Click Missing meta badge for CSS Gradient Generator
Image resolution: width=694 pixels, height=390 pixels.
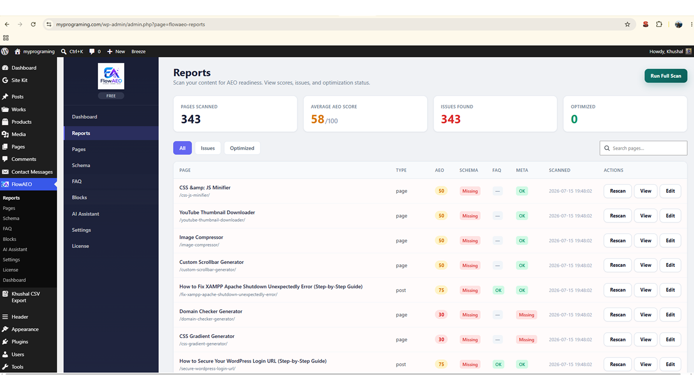point(527,340)
